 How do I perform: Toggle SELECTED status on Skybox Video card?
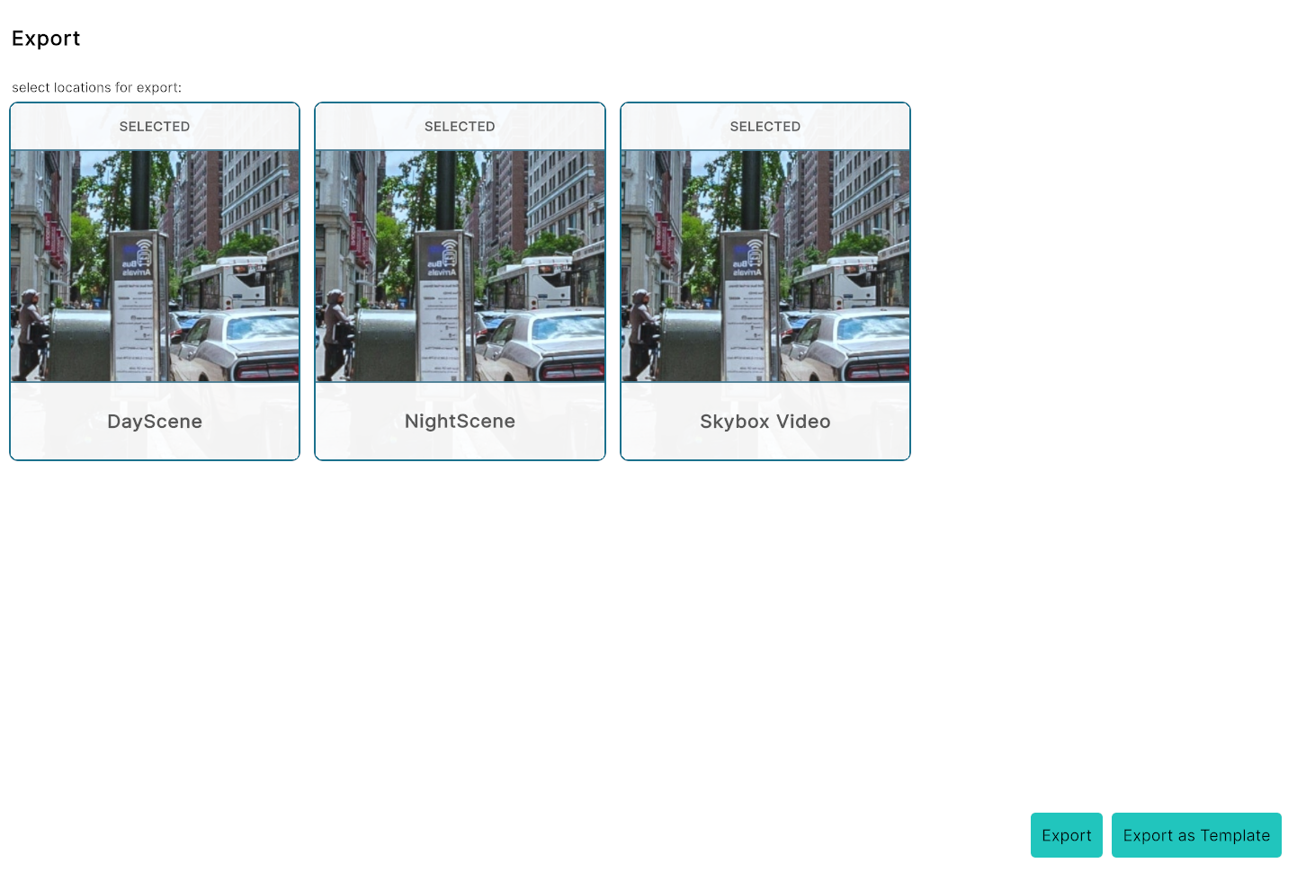tap(765, 127)
